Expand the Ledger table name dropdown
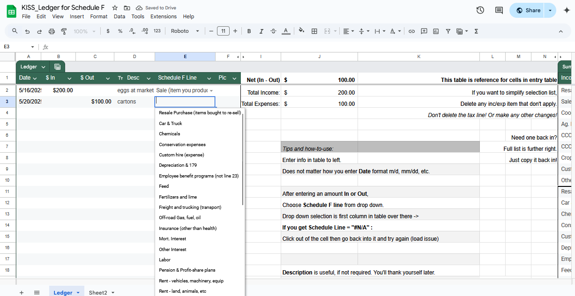575x296 pixels. (43, 67)
